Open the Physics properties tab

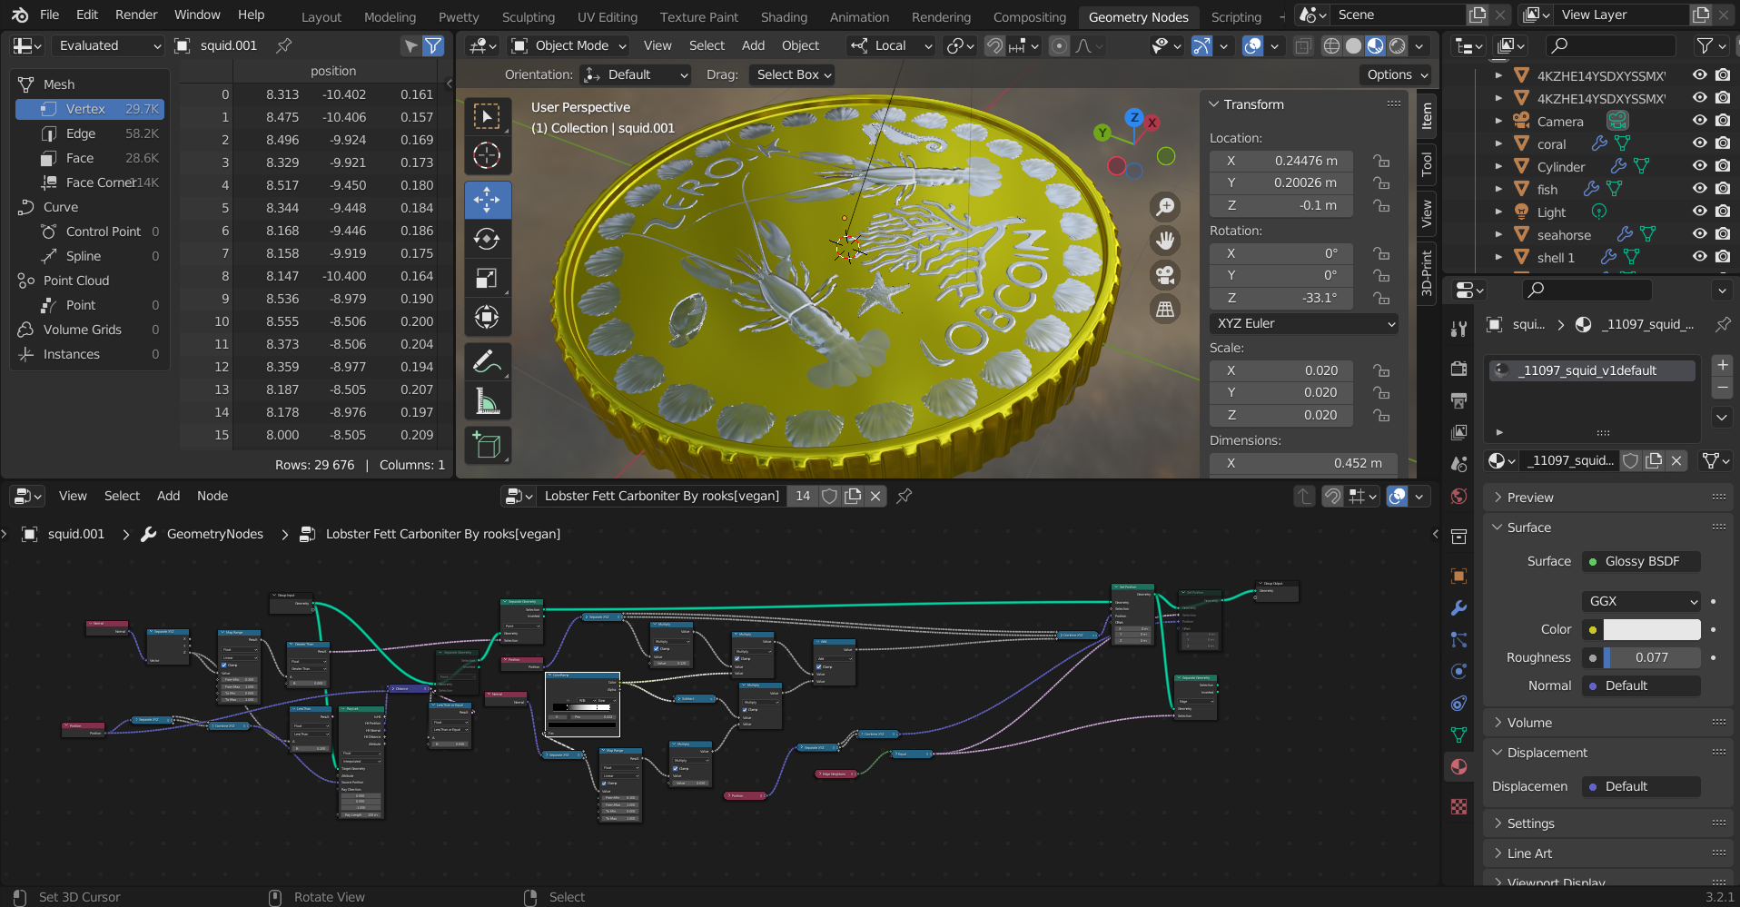pyautogui.click(x=1459, y=672)
